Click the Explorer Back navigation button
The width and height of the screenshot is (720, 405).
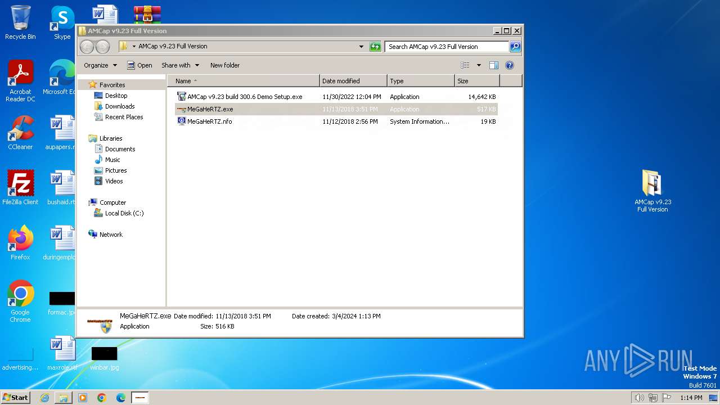click(x=87, y=47)
